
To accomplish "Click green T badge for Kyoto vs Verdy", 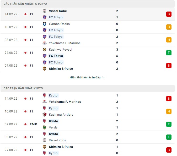I will [169, 124].
